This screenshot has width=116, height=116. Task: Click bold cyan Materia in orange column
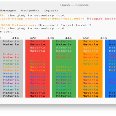click(x=90, y=90)
